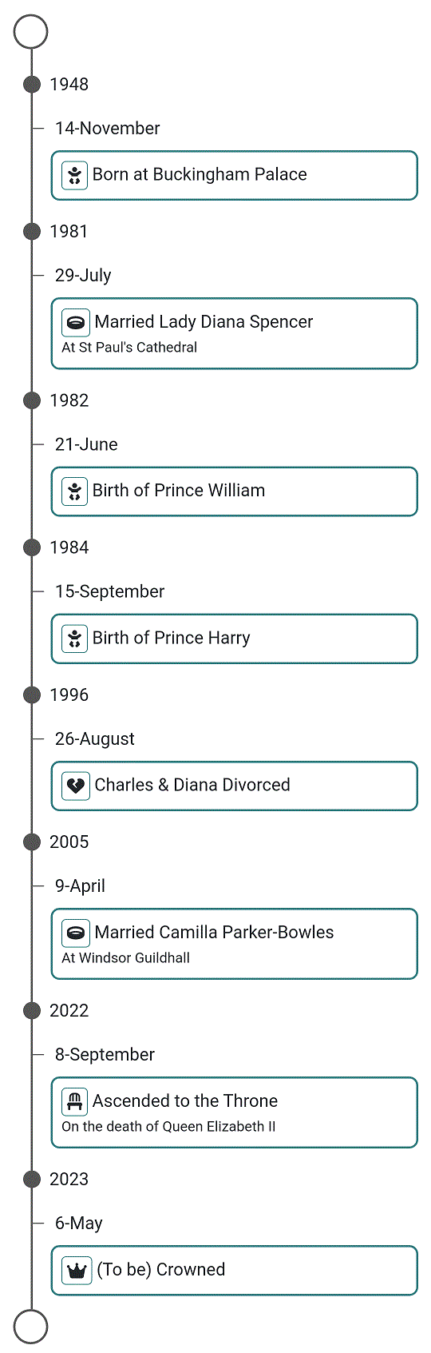The image size is (431, 1353).
Task: Select the 2022 year marker dot
Action: (32, 1010)
